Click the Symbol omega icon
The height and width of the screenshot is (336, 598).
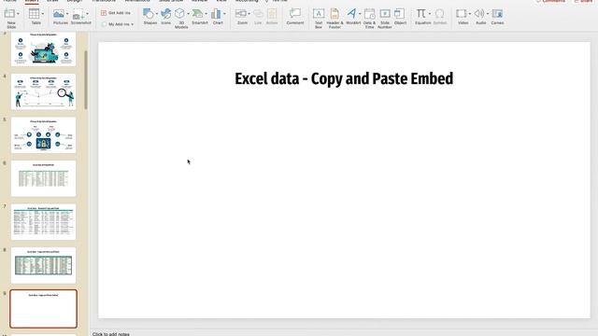440,14
